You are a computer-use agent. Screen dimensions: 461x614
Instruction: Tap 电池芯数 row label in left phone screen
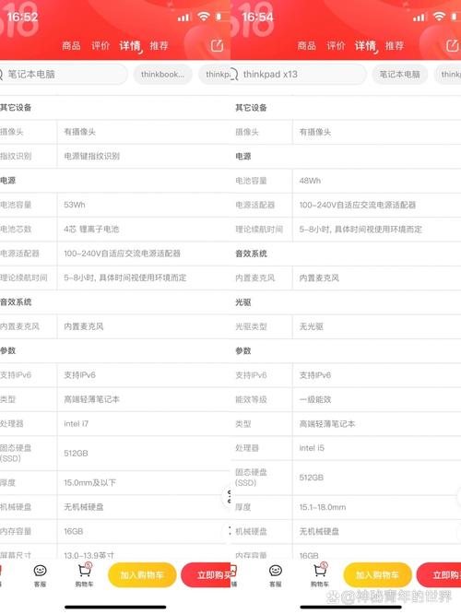(x=16, y=229)
